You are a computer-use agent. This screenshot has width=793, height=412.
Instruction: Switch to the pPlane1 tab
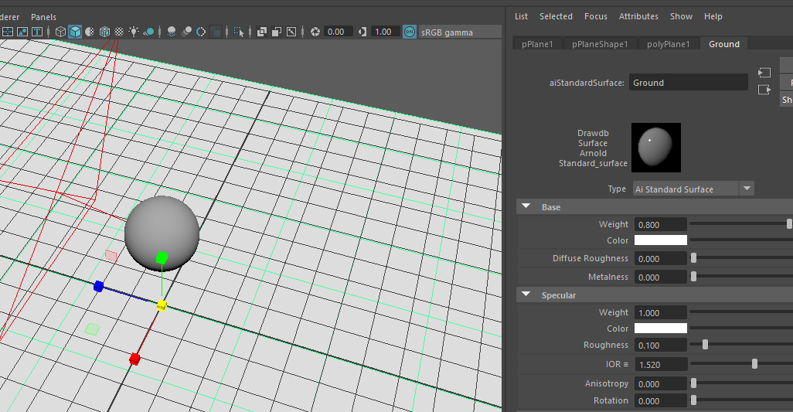point(538,44)
